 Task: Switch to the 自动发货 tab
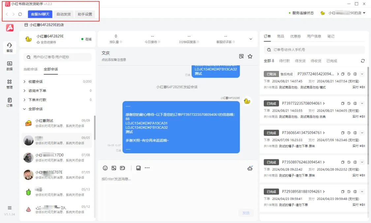pos(64,14)
